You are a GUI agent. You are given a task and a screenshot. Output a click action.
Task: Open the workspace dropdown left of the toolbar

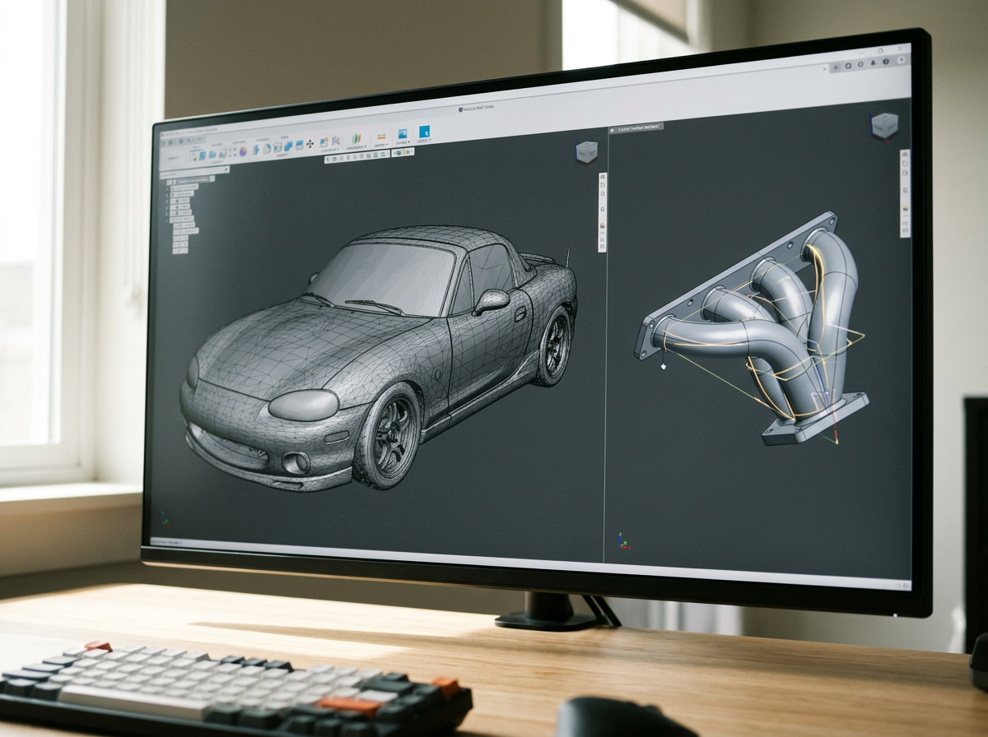pos(175,158)
